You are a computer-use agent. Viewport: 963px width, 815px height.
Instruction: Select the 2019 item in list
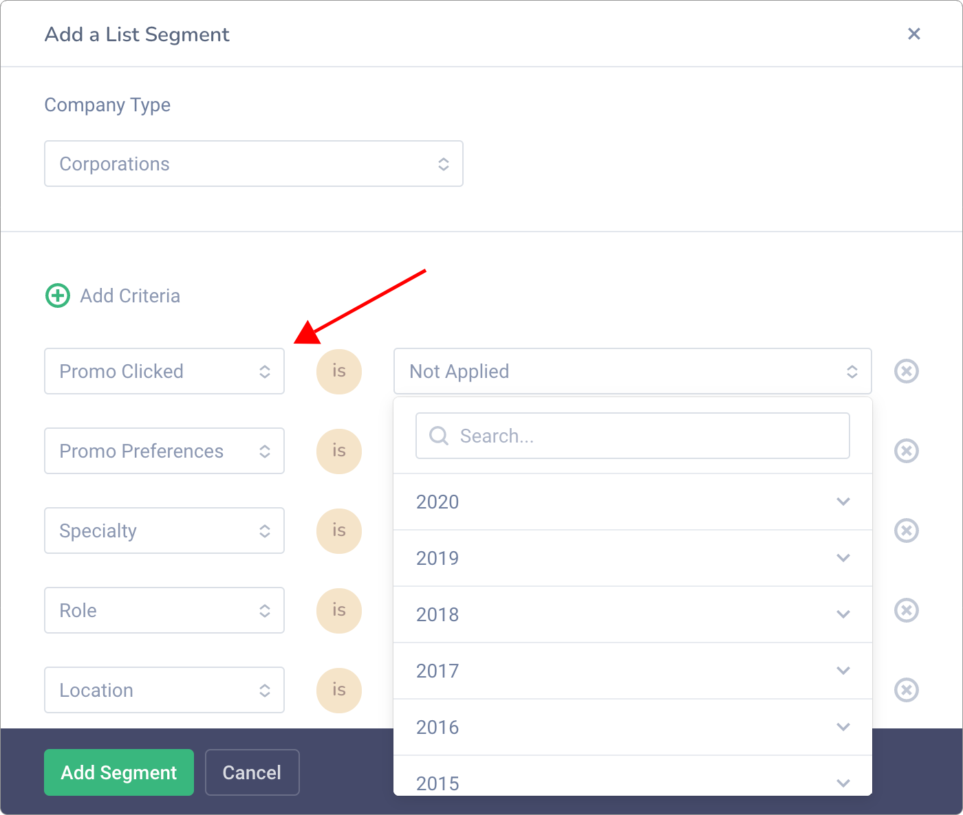coord(633,558)
